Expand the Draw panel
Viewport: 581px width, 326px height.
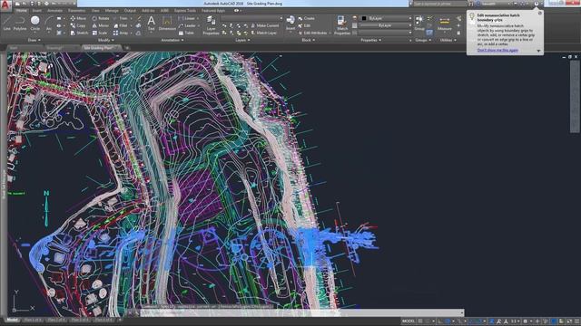point(34,40)
